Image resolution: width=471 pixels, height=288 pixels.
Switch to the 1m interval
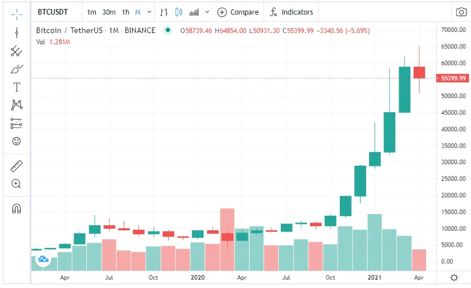tap(91, 12)
